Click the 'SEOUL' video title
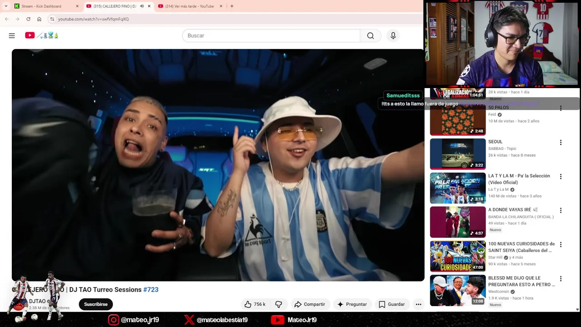 click(495, 142)
